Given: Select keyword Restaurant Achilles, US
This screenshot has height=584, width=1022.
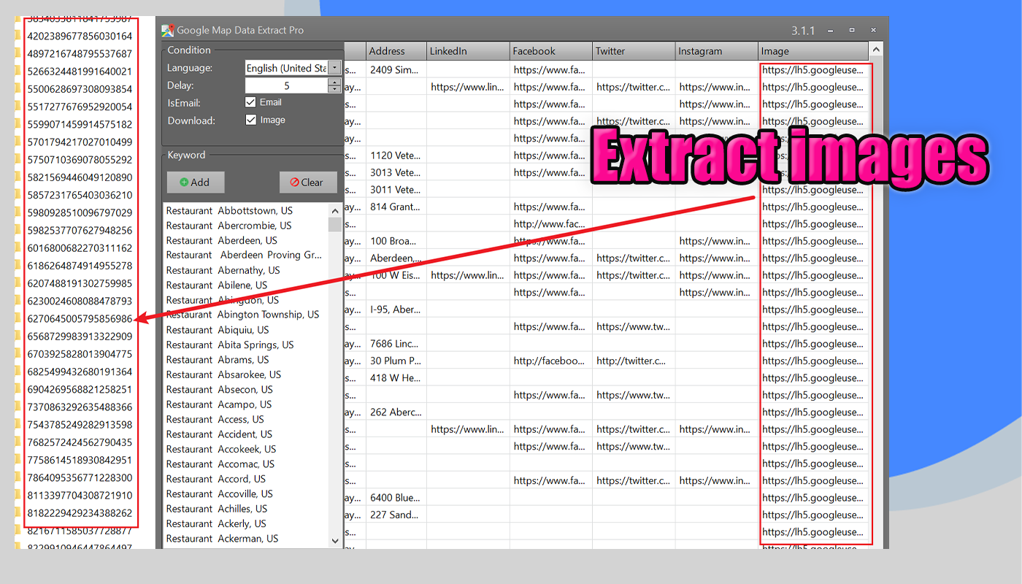Looking at the screenshot, I should [217, 509].
